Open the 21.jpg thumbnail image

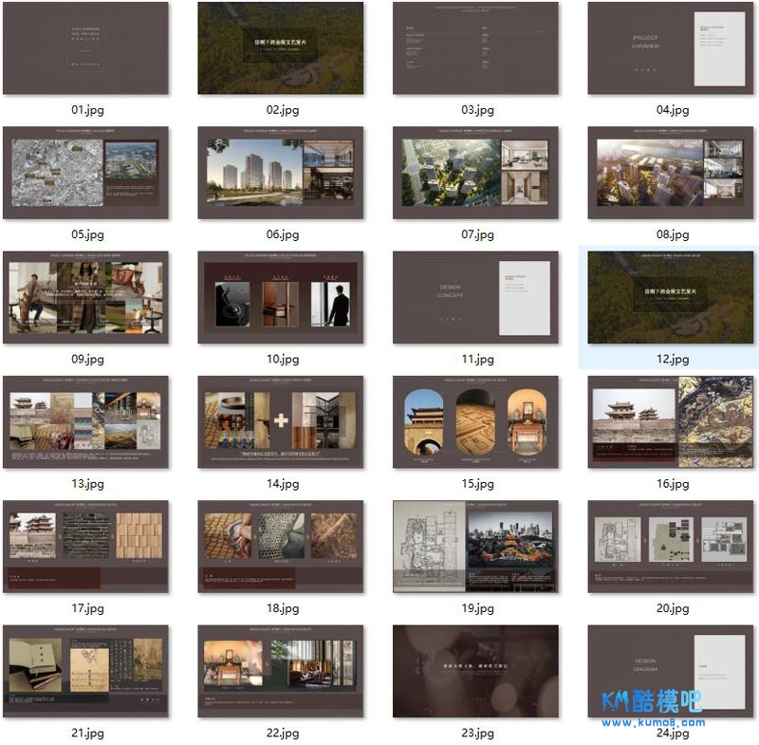tap(85, 670)
